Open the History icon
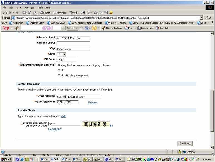Viewport: 215px width, 162px height. pyautogui.click(x=83, y=13)
